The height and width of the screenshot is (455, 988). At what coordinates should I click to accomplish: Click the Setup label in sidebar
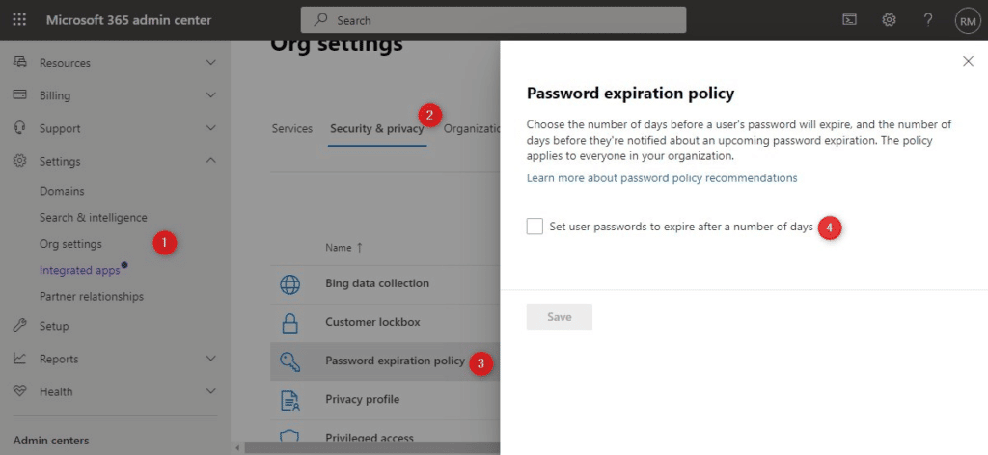54,326
